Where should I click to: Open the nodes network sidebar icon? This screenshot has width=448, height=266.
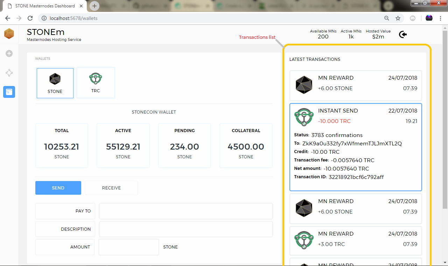pyautogui.click(x=9, y=73)
